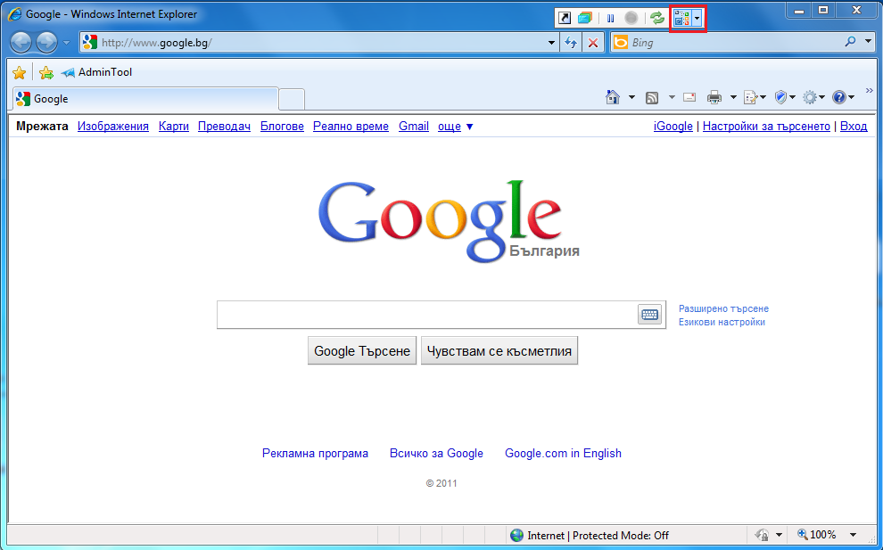The width and height of the screenshot is (883, 550).
Task: Open a new blank tab
Action: tap(292, 100)
